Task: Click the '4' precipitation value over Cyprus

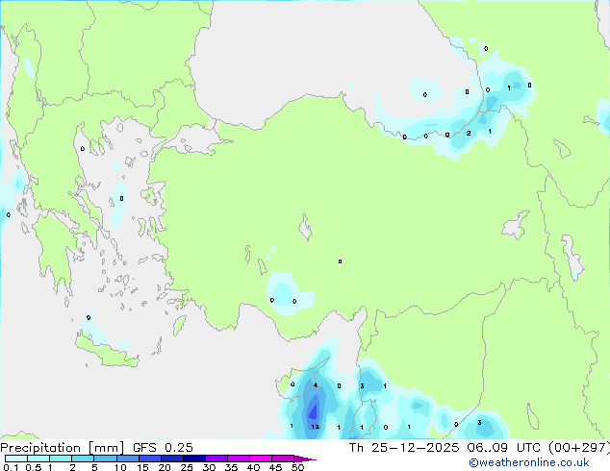Action: click(x=316, y=385)
